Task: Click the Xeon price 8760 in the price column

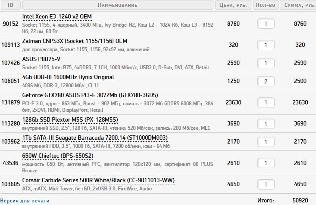Action: [x=233, y=24]
